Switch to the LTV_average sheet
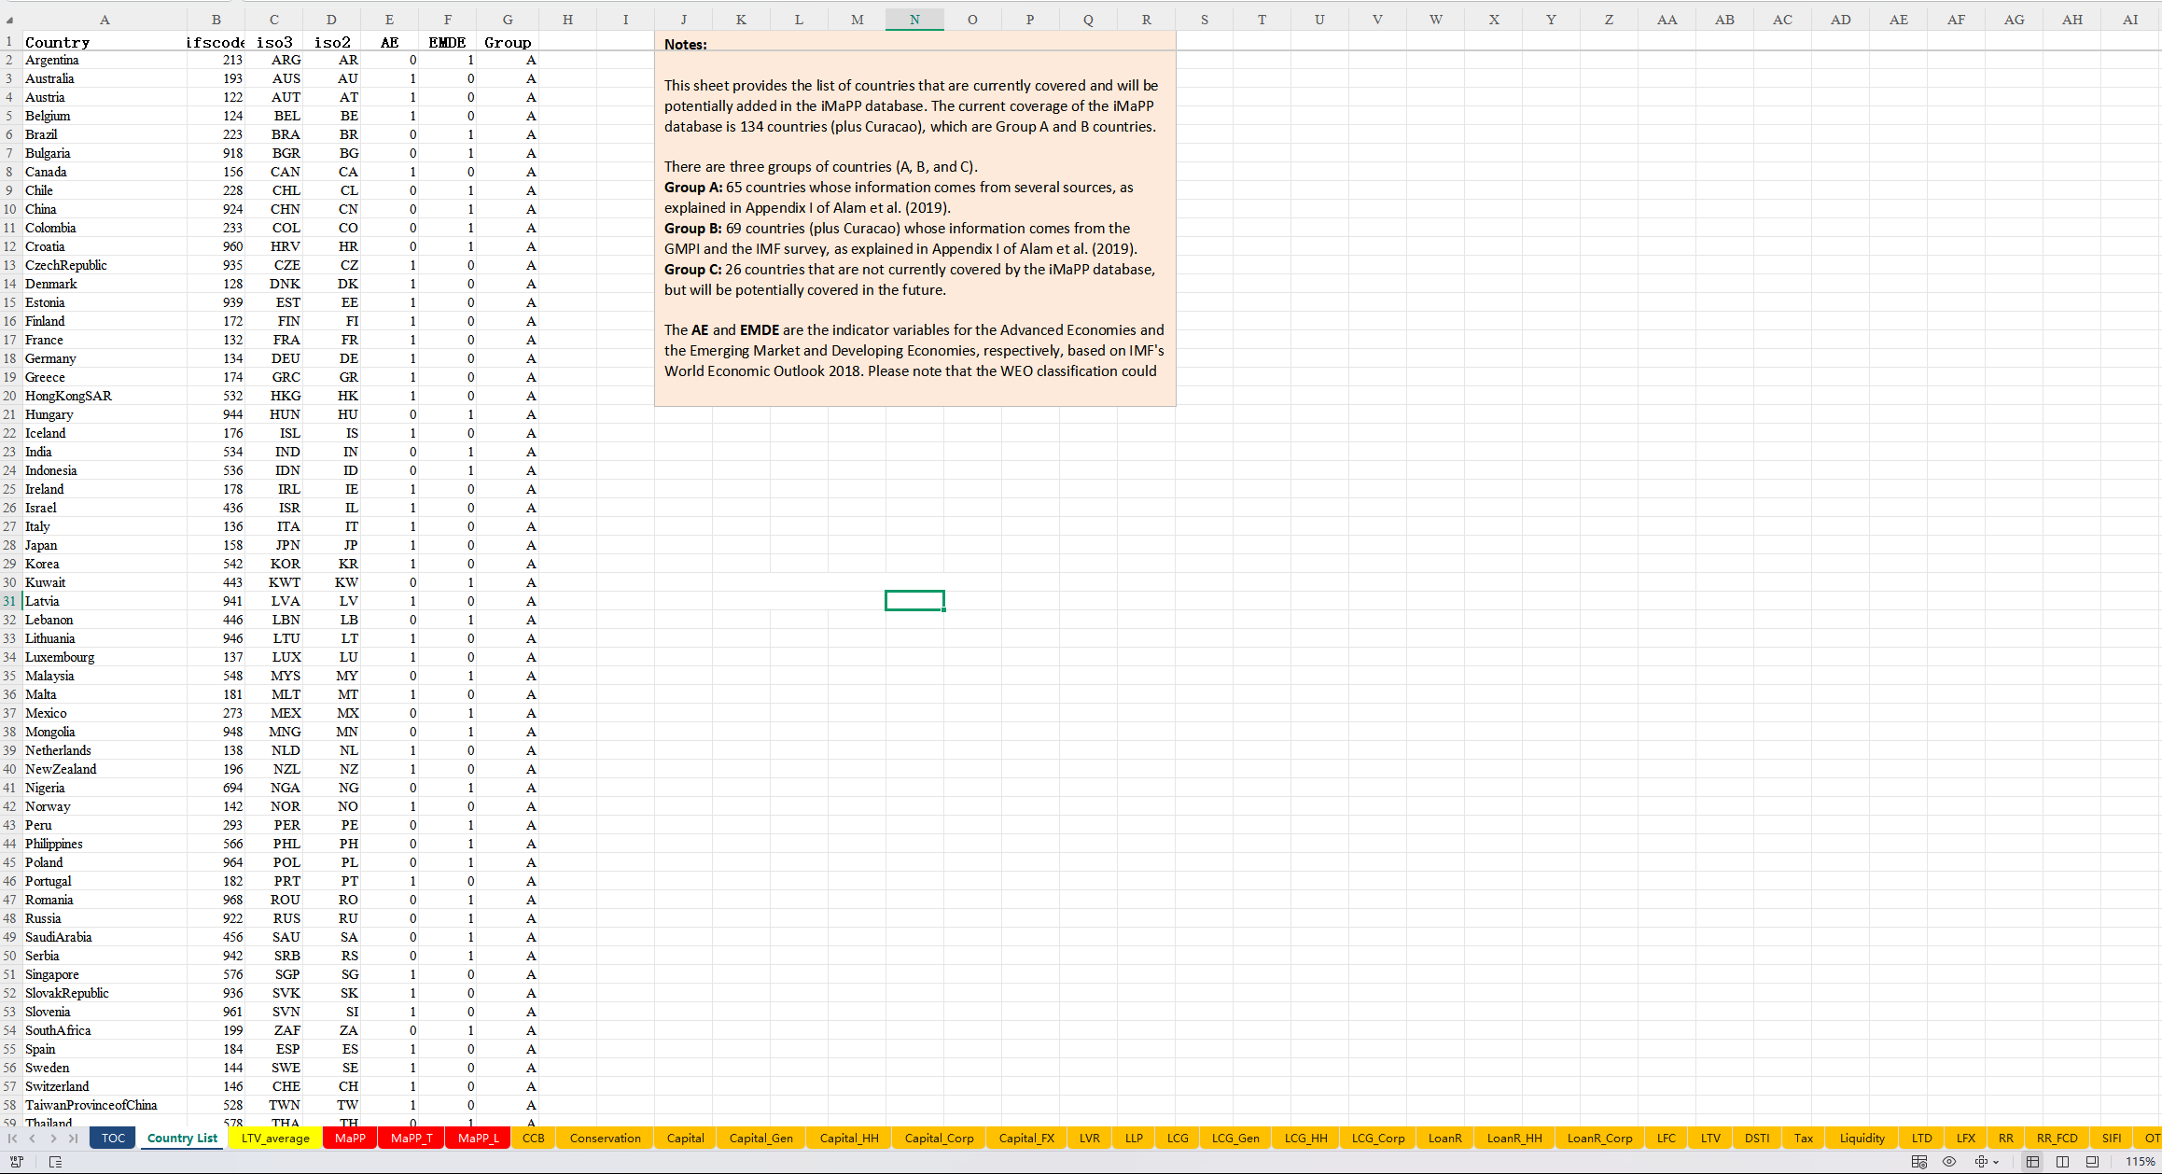The image size is (2162, 1174). pyautogui.click(x=275, y=1138)
